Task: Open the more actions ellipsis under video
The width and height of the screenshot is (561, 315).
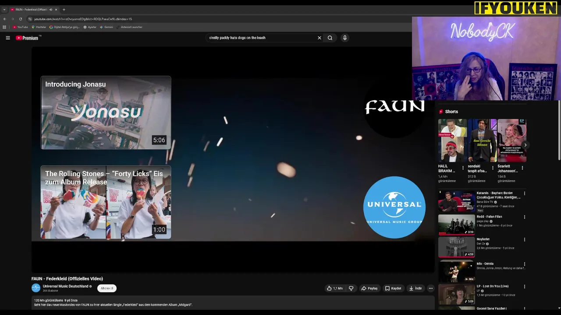Action: 431,288
